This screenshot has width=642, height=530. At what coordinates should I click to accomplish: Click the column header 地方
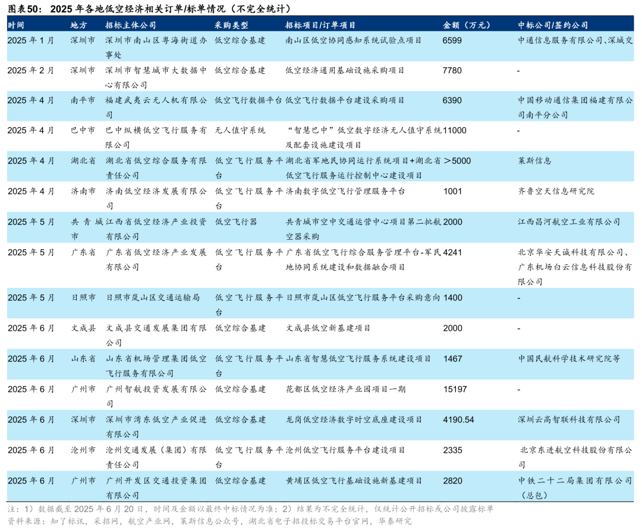click(x=78, y=26)
